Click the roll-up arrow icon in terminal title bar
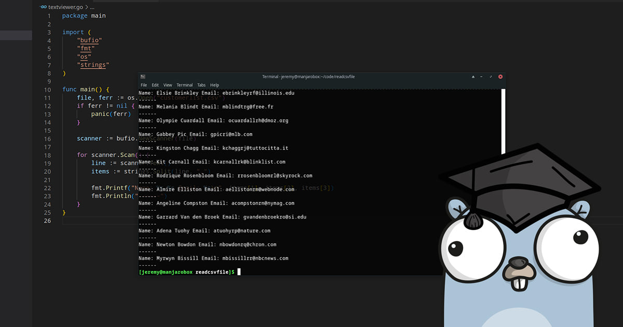Screen dimensions: 623x327 pos(473,77)
